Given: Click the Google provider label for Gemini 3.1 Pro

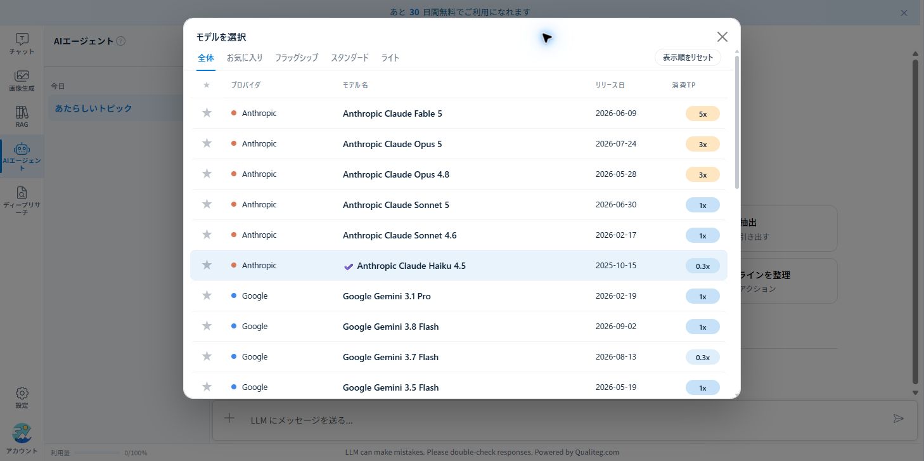Looking at the screenshot, I should coord(255,296).
